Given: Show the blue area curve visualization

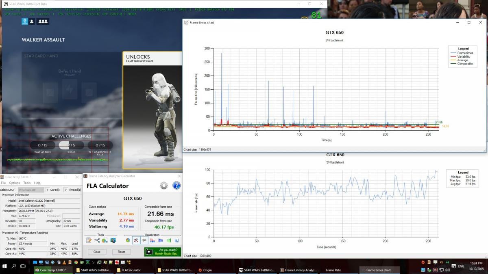Looking at the screenshot, I should click(x=160, y=240).
